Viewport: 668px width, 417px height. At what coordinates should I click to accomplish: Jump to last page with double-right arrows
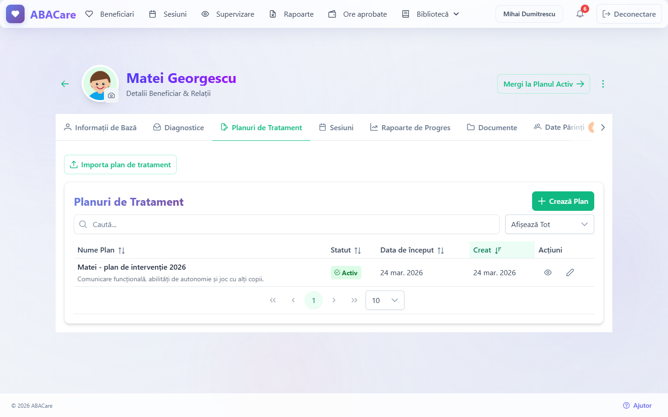click(354, 300)
